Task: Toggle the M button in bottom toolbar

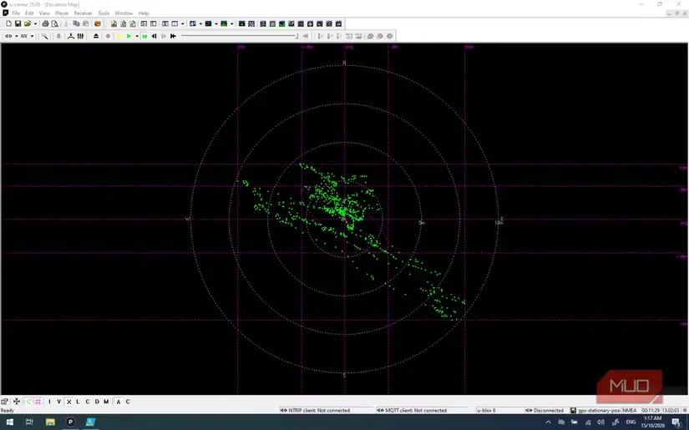Action: [106, 402]
